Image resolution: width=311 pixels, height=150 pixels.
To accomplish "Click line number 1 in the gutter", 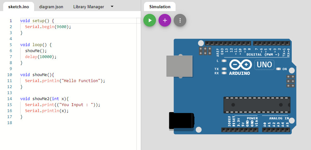I will pos(11,21).
